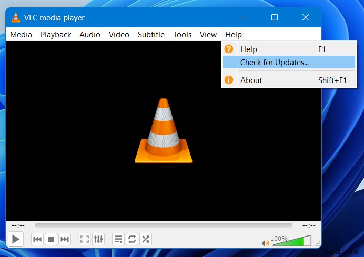Stop playback with the stop button

pos(51,239)
